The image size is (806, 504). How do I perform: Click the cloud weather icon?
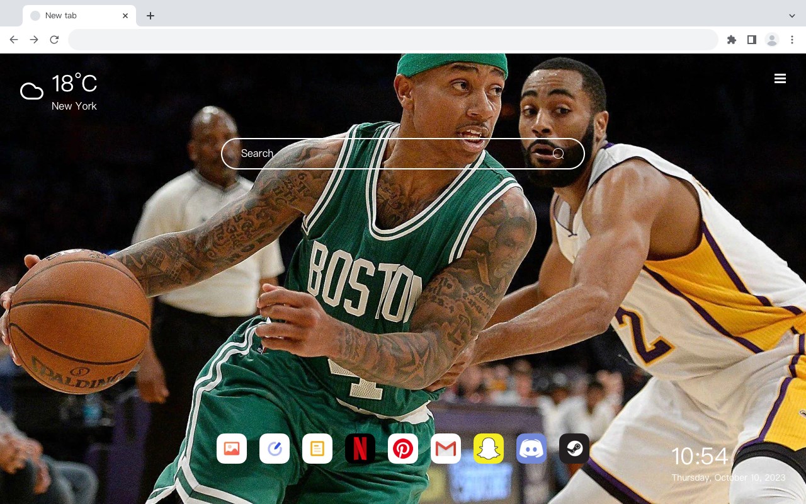31,91
